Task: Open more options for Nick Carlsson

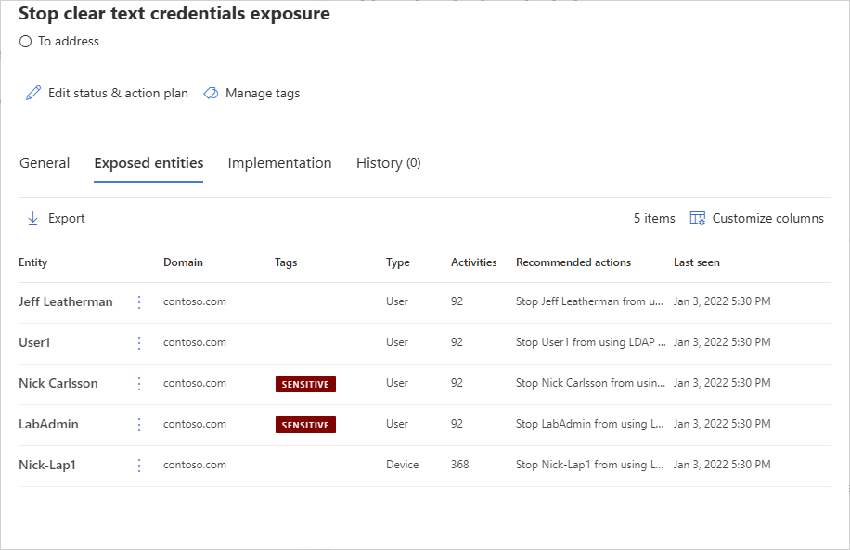Action: (x=139, y=384)
